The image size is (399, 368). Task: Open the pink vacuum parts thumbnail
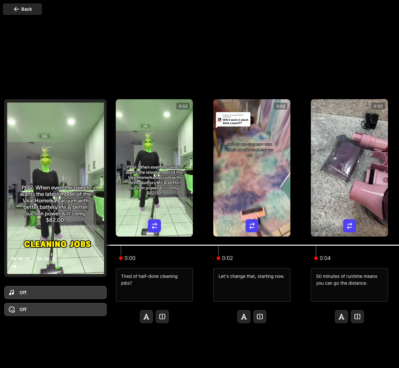point(349,168)
